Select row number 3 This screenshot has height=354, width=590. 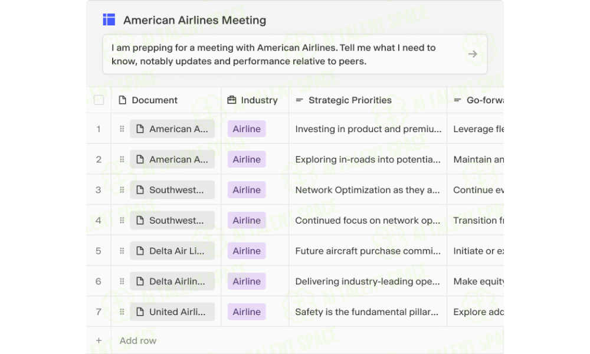click(99, 189)
